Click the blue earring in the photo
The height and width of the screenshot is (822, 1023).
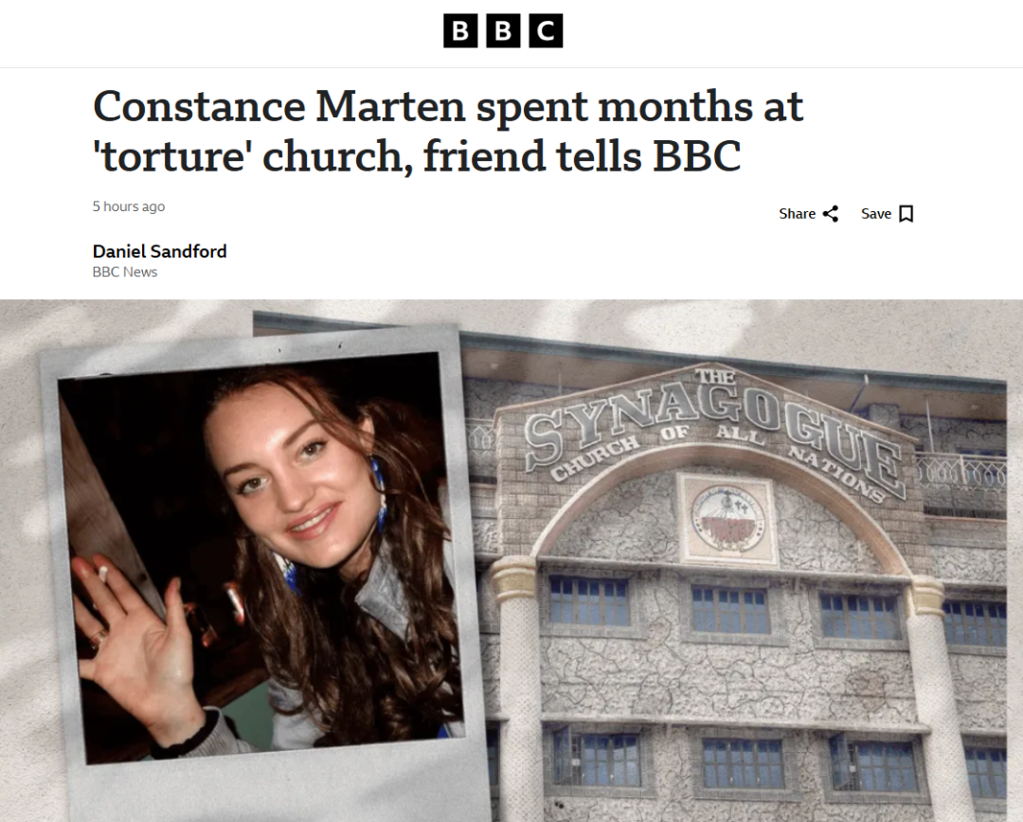[379, 492]
